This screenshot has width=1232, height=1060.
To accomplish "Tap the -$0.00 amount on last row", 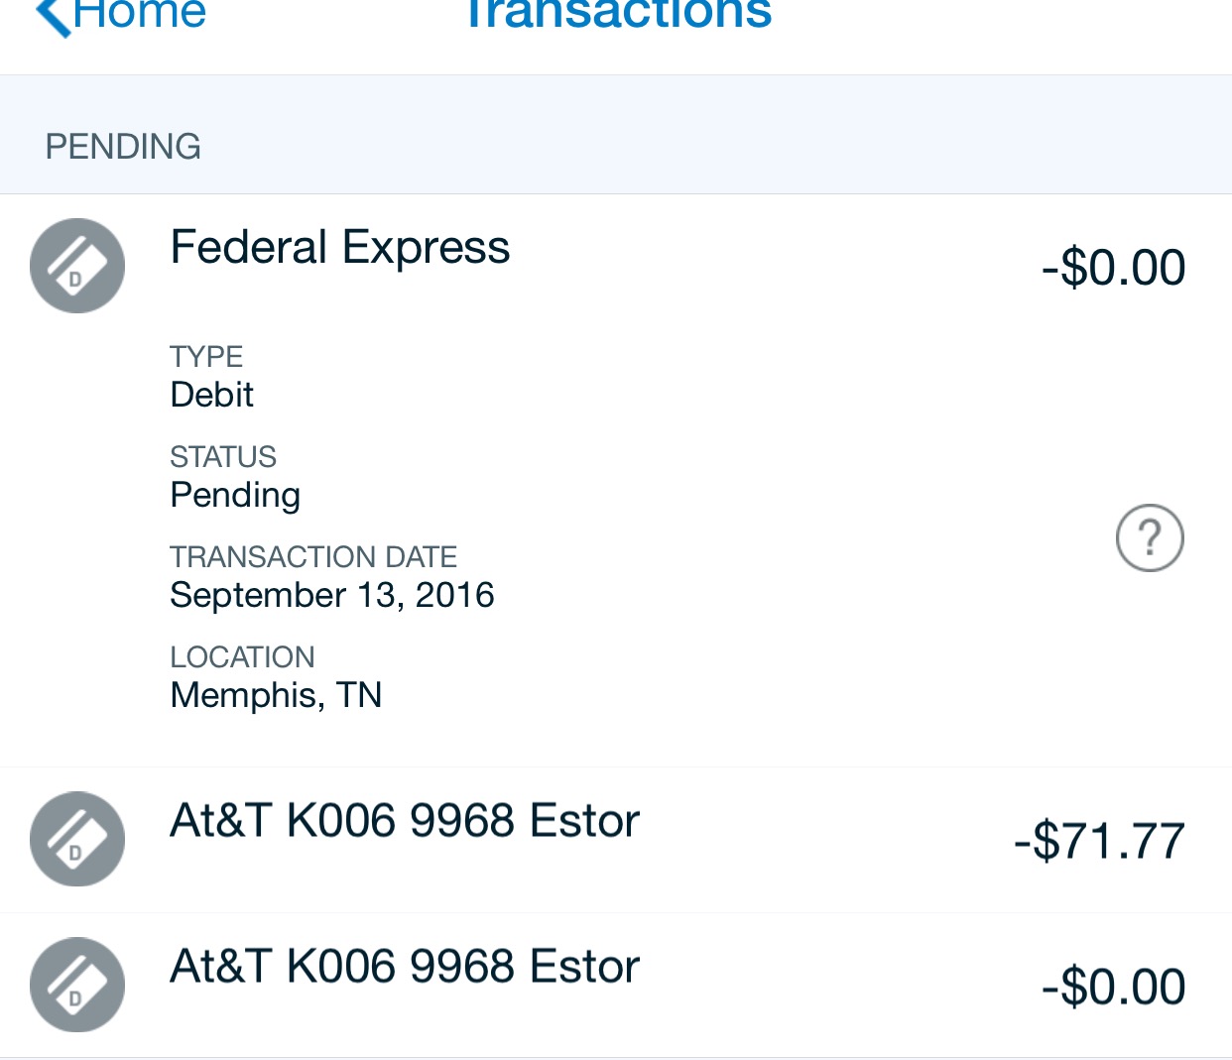I will tap(1113, 987).
